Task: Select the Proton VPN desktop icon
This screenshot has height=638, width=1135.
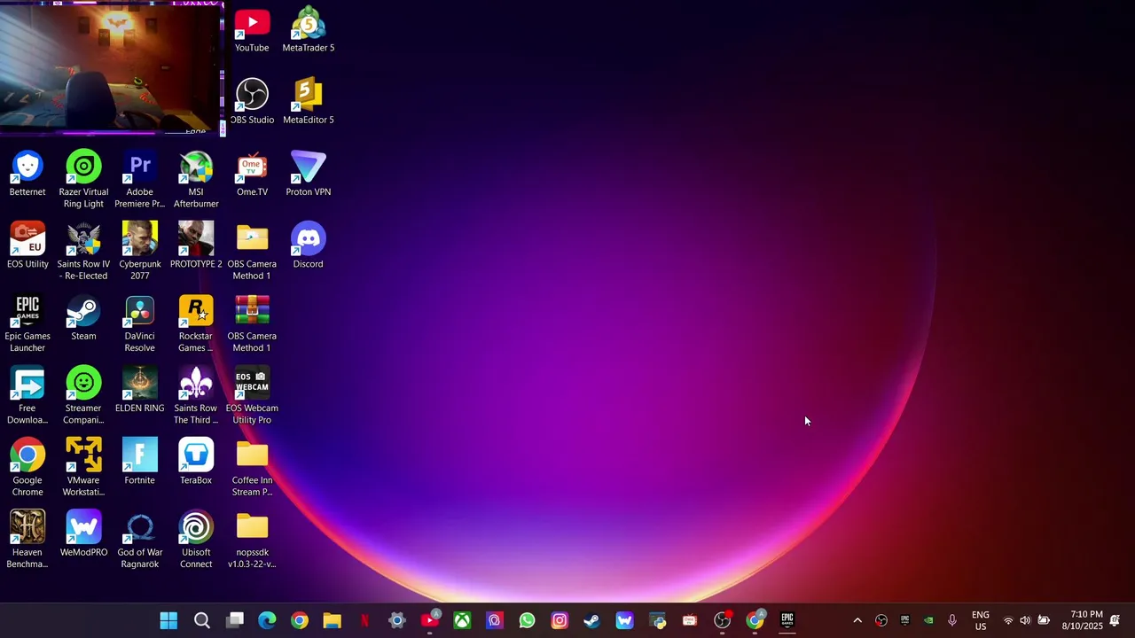Action: pos(308,174)
